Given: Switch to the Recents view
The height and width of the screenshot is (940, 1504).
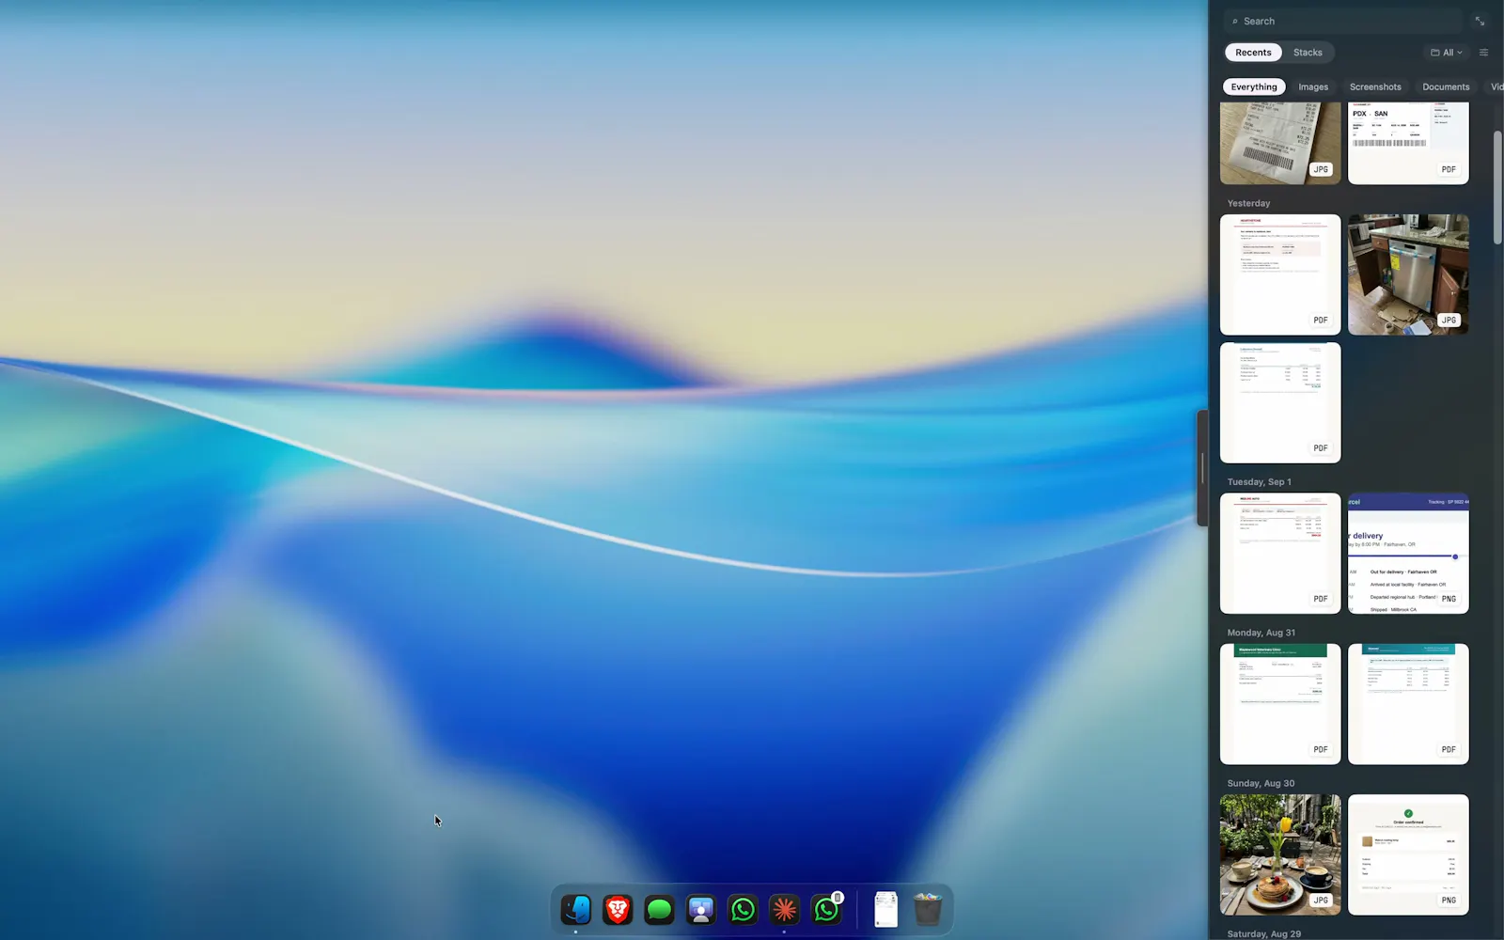Looking at the screenshot, I should pyautogui.click(x=1253, y=53).
